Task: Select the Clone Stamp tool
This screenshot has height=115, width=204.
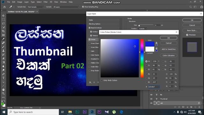Action: pos(3,51)
